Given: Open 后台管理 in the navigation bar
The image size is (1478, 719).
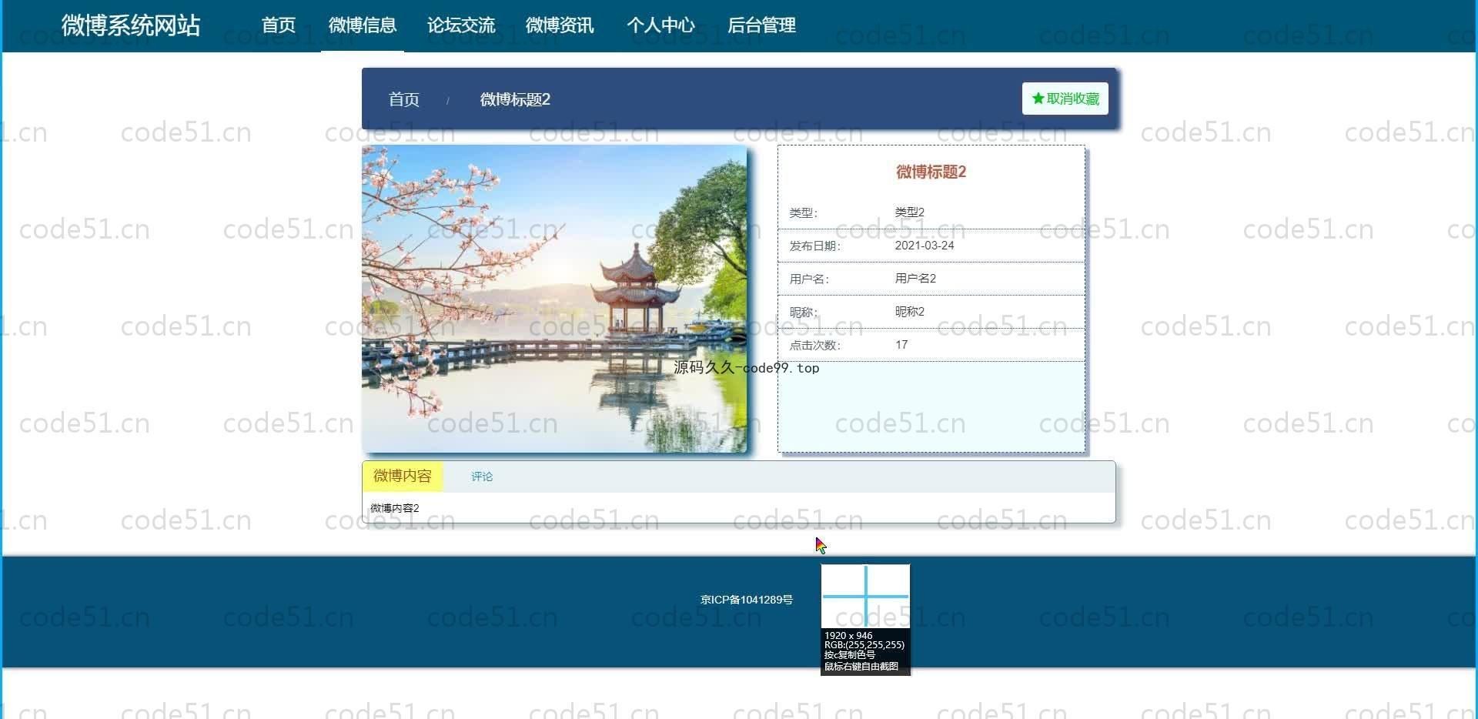Looking at the screenshot, I should 761,25.
